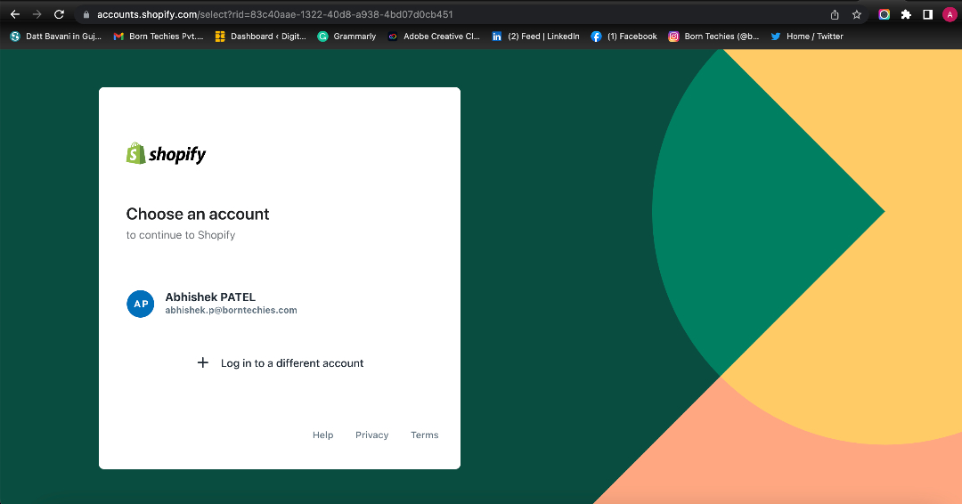
Task: Click the padlock site info icon
Action: pyautogui.click(x=86, y=14)
